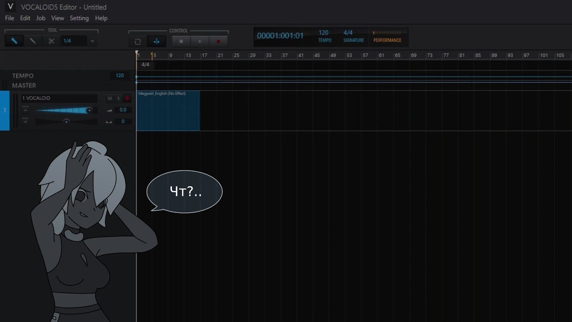The width and height of the screenshot is (572, 322).
Task: Select the Megpoid_English part clip
Action: [x=168, y=110]
